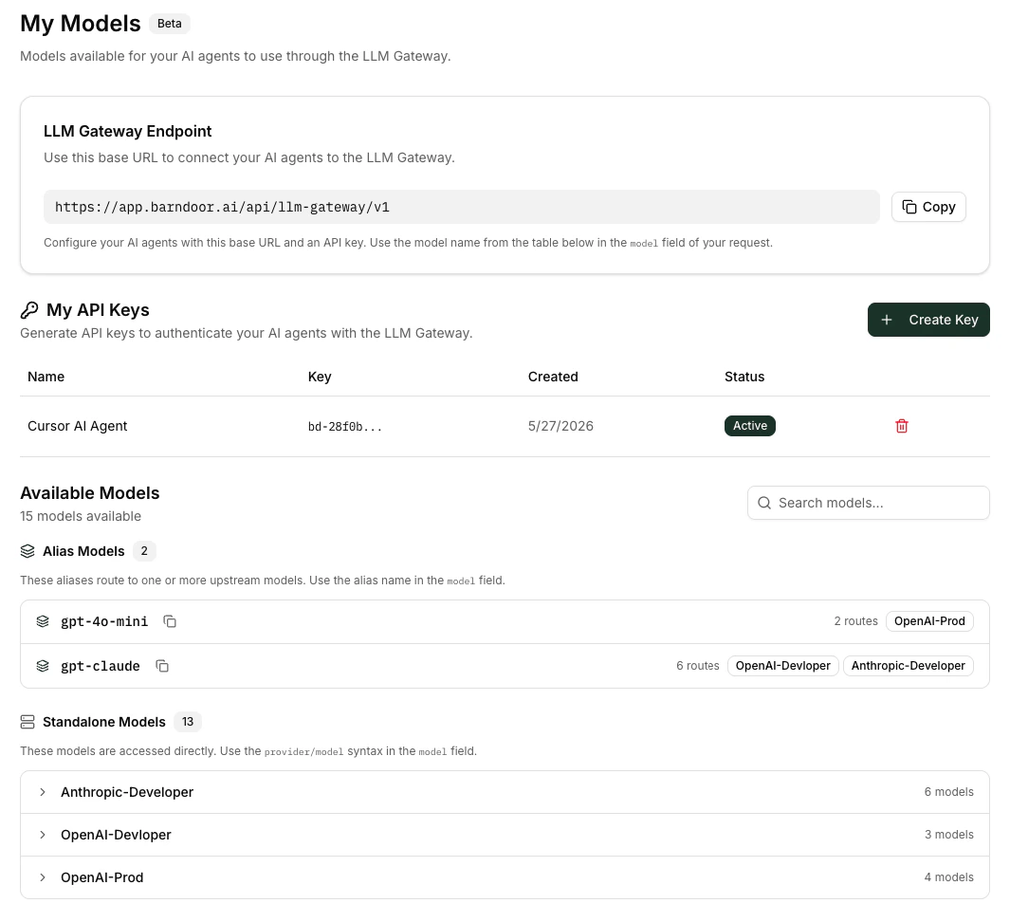Click the "15 models available" text
The image size is (1010, 922).
(81, 516)
